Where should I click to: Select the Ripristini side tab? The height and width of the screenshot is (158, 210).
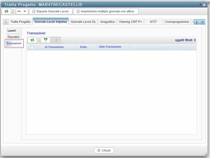[x=14, y=37]
